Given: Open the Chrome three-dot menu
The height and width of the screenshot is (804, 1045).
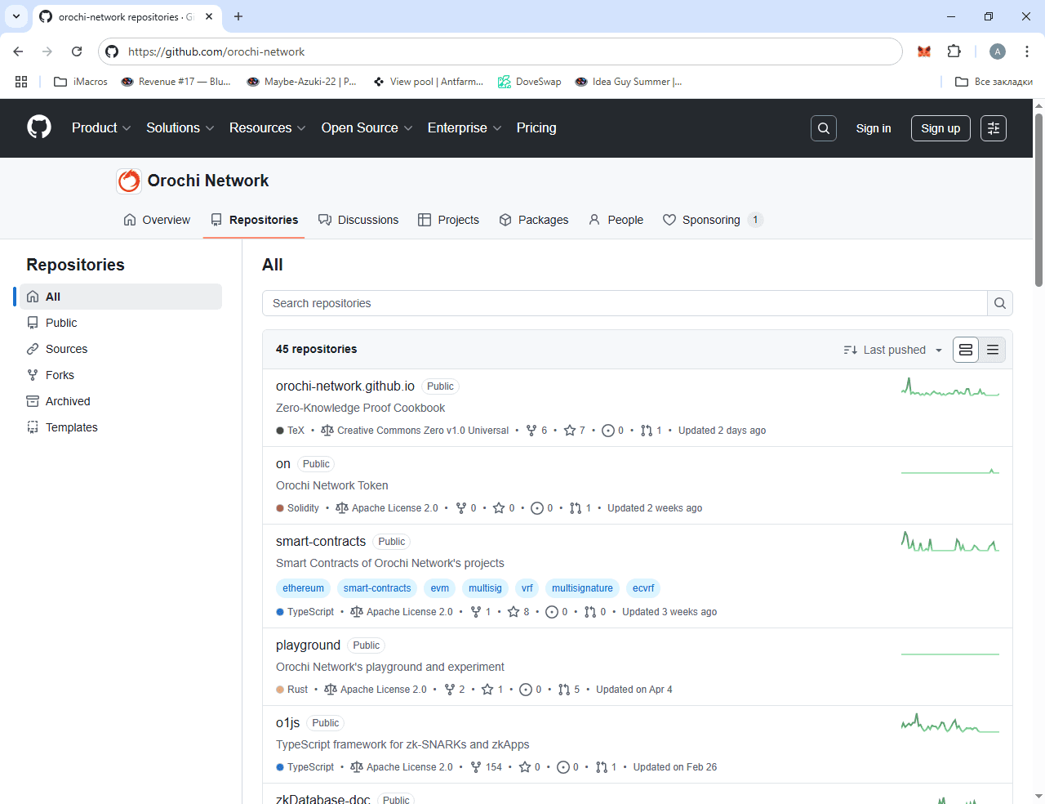Looking at the screenshot, I should [1027, 51].
